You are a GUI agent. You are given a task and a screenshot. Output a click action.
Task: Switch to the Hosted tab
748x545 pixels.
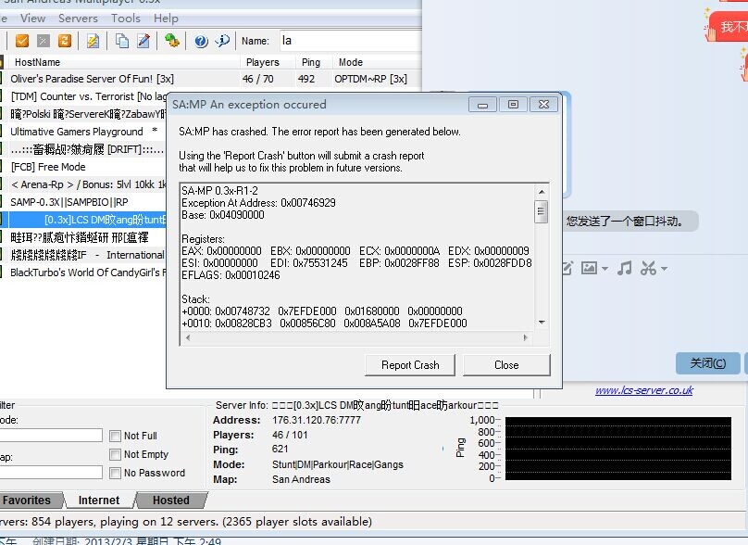click(x=170, y=501)
